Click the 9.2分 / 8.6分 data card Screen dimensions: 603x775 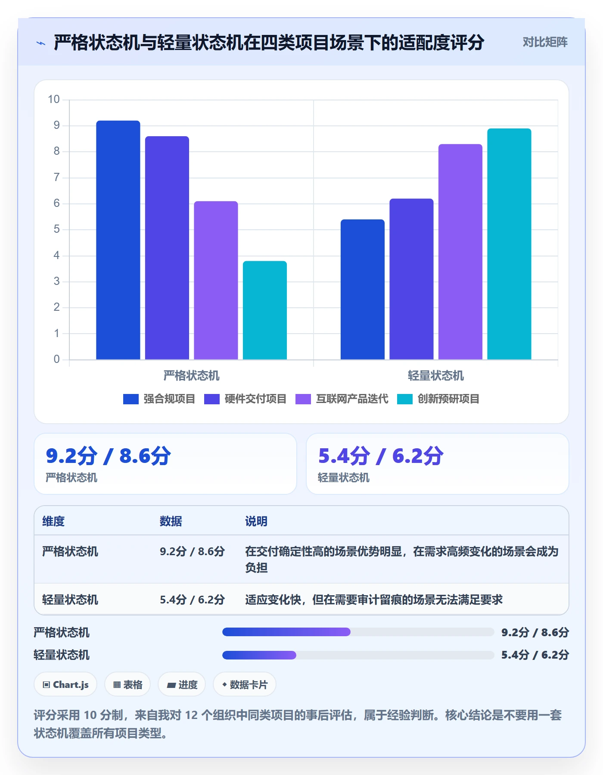pos(165,464)
